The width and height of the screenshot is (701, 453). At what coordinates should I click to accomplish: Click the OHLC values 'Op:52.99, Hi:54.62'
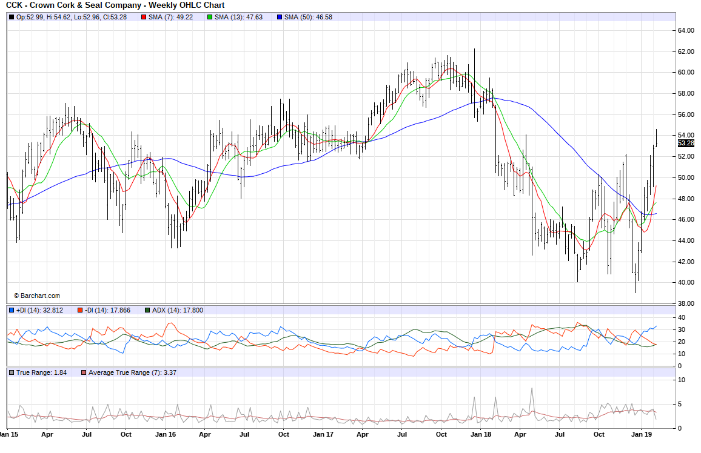point(44,18)
